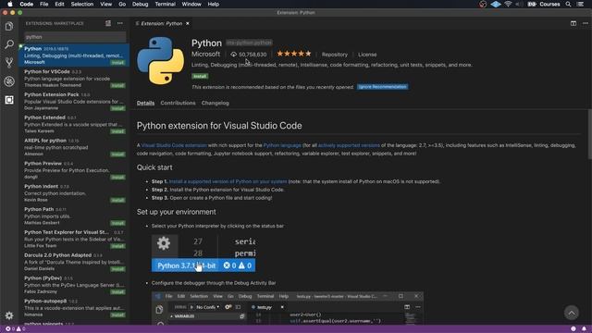Select Python Indent extension
This screenshot has width=592, height=333.
pos(74,193)
